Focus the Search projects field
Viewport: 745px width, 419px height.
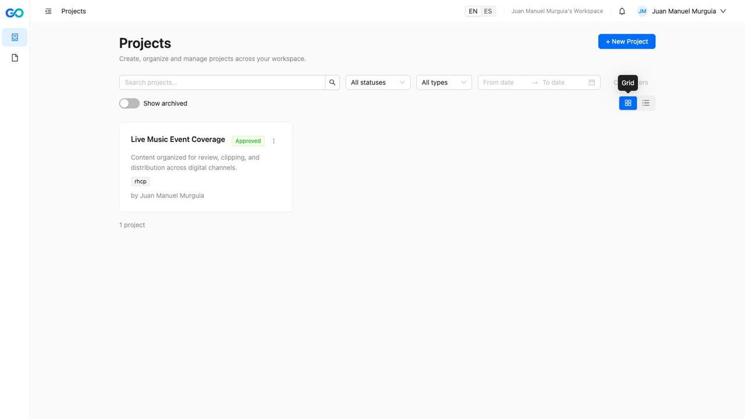pos(222,83)
